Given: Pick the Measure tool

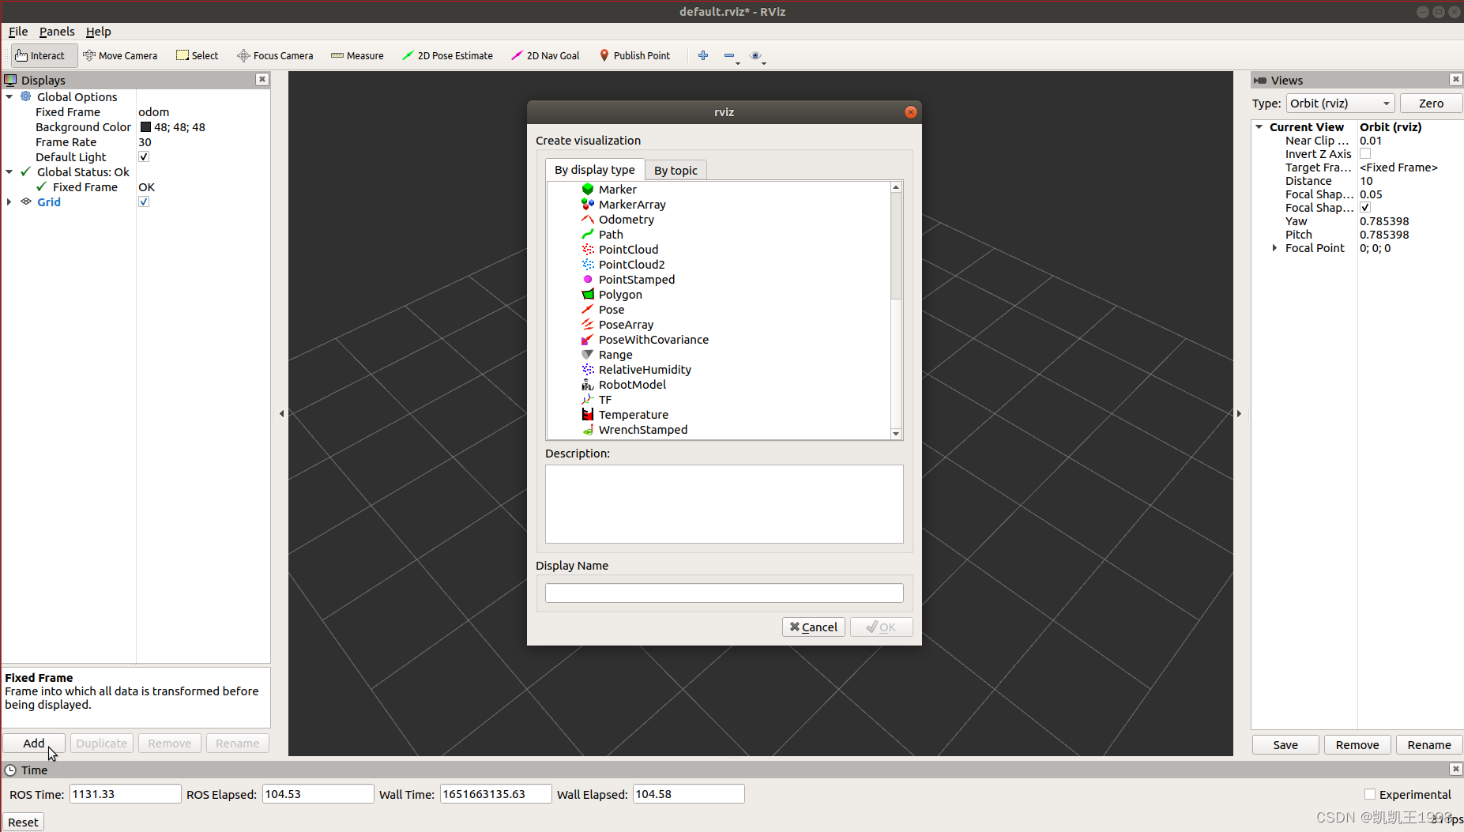Looking at the screenshot, I should [357, 55].
